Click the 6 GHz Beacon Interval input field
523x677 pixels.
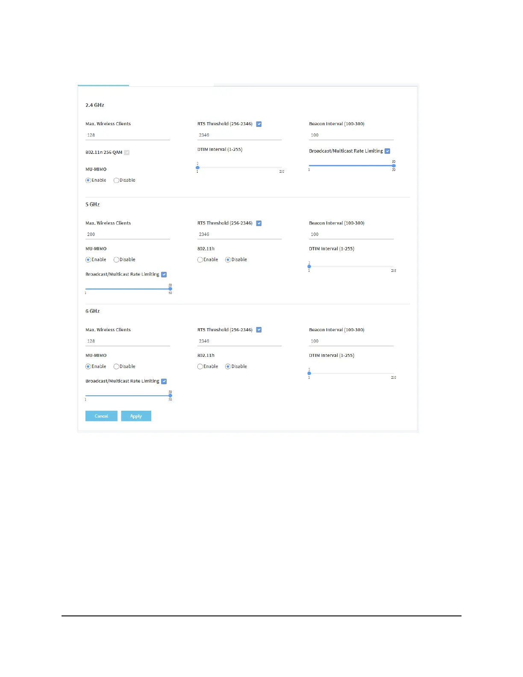pyautogui.click(x=351, y=341)
